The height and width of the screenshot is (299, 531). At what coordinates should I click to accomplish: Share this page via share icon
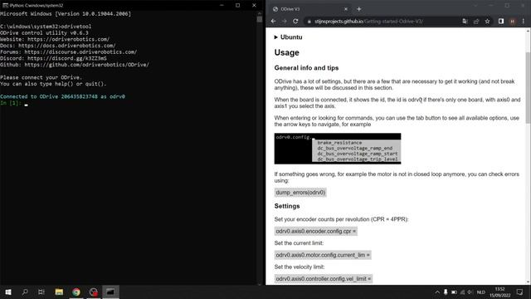[x=476, y=21]
